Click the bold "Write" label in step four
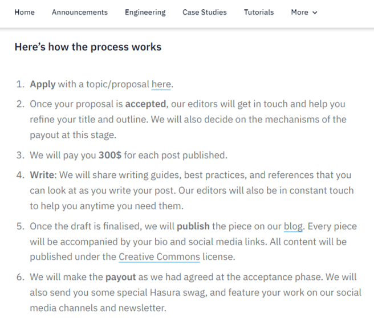This screenshot has width=374, height=318. [42, 175]
